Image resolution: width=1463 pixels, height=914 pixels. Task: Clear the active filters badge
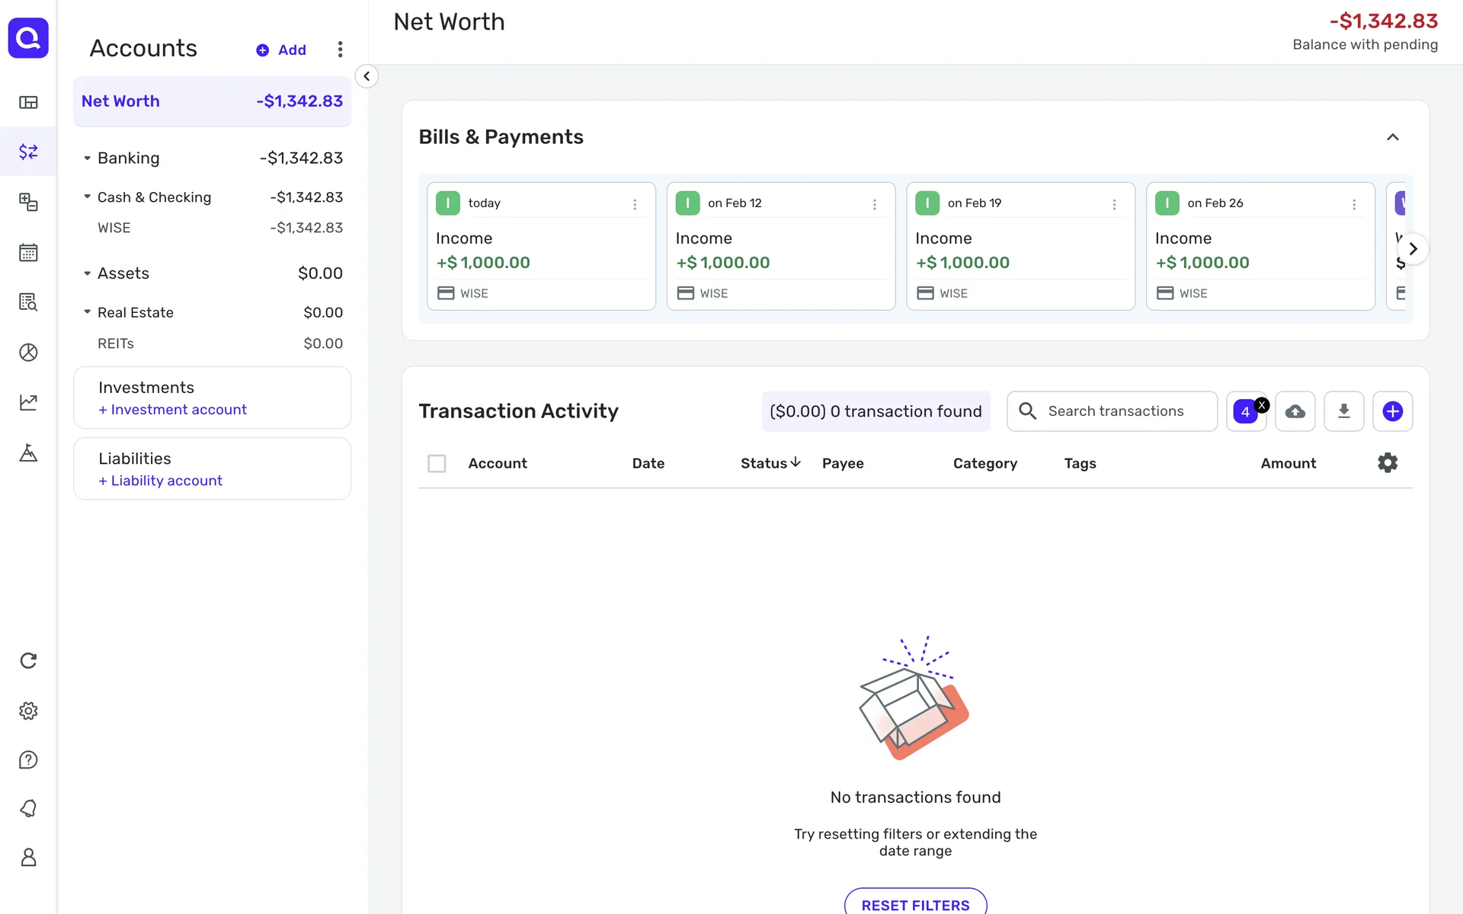tap(1262, 405)
